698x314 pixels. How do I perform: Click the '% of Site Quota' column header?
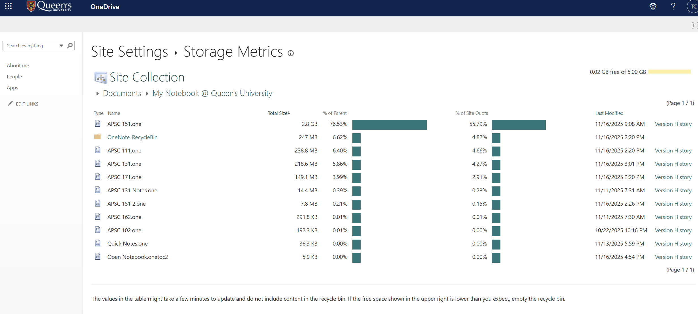click(472, 113)
